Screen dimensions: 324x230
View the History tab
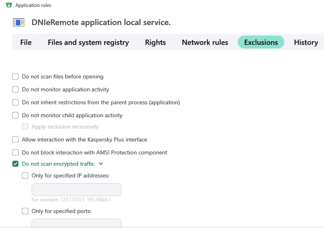(x=306, y=42)
